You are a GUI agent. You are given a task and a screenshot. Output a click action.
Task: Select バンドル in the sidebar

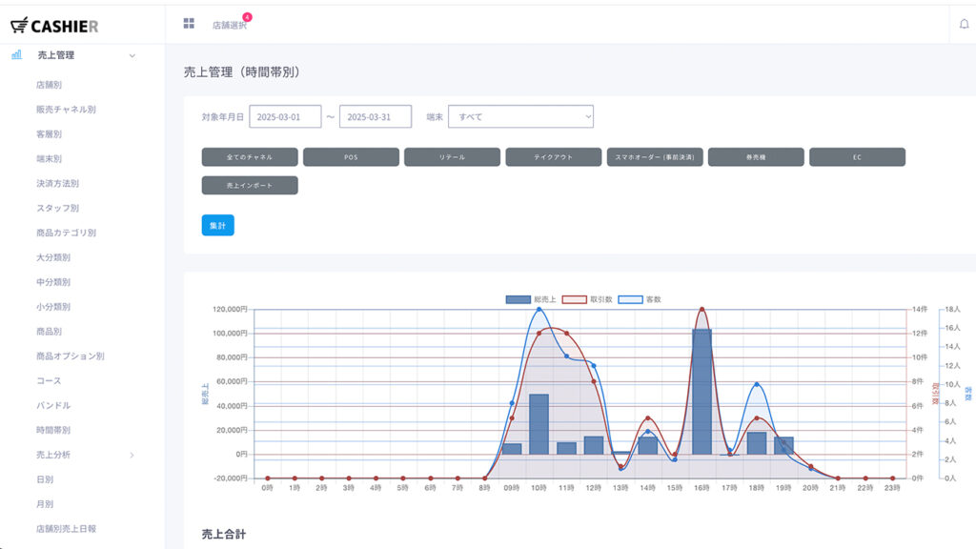click(x=53, y=405)
